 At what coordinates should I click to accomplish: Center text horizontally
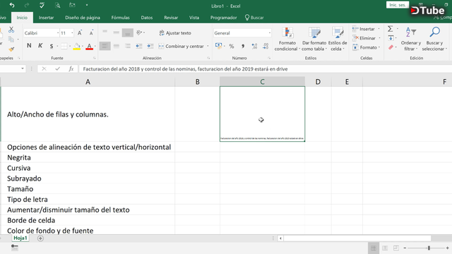click(x=116, y=46)
